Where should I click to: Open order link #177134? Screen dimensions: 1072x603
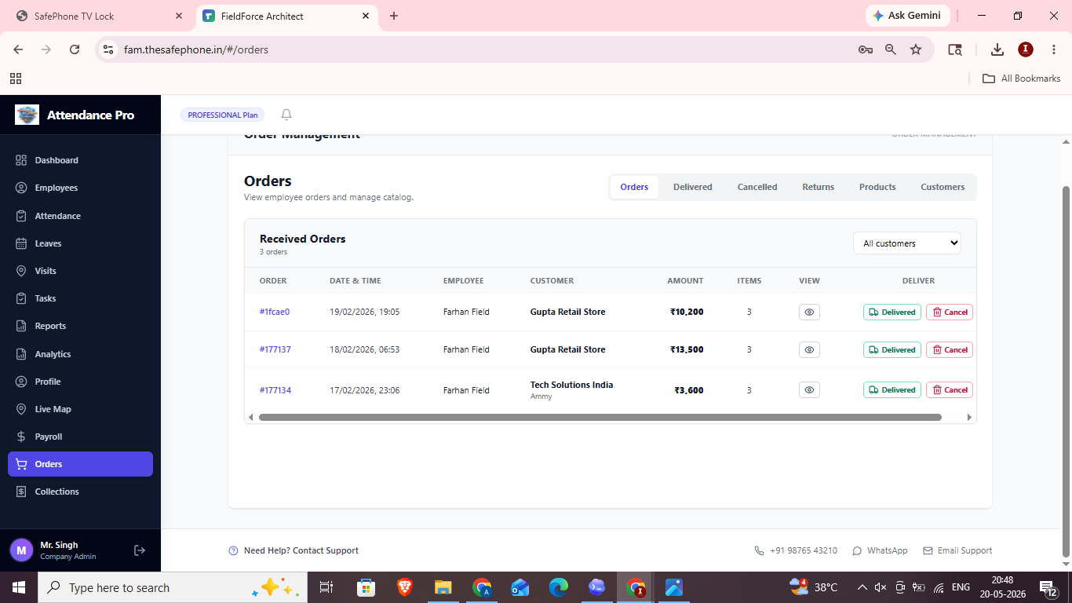275,390
